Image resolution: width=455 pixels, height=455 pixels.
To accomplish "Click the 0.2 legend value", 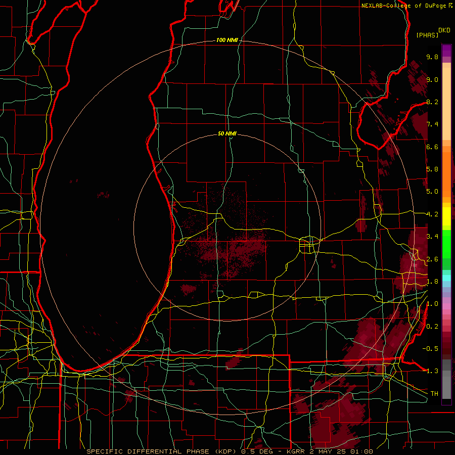I will [x=432, y=327].
